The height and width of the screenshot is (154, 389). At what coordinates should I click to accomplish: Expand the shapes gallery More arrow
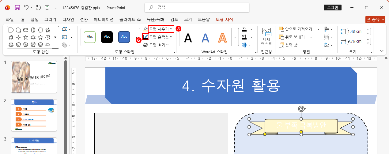(55, 37)
